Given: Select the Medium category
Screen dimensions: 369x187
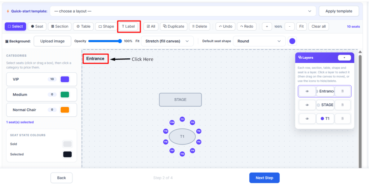Looking at the screenshot, I should click(42, 94).
